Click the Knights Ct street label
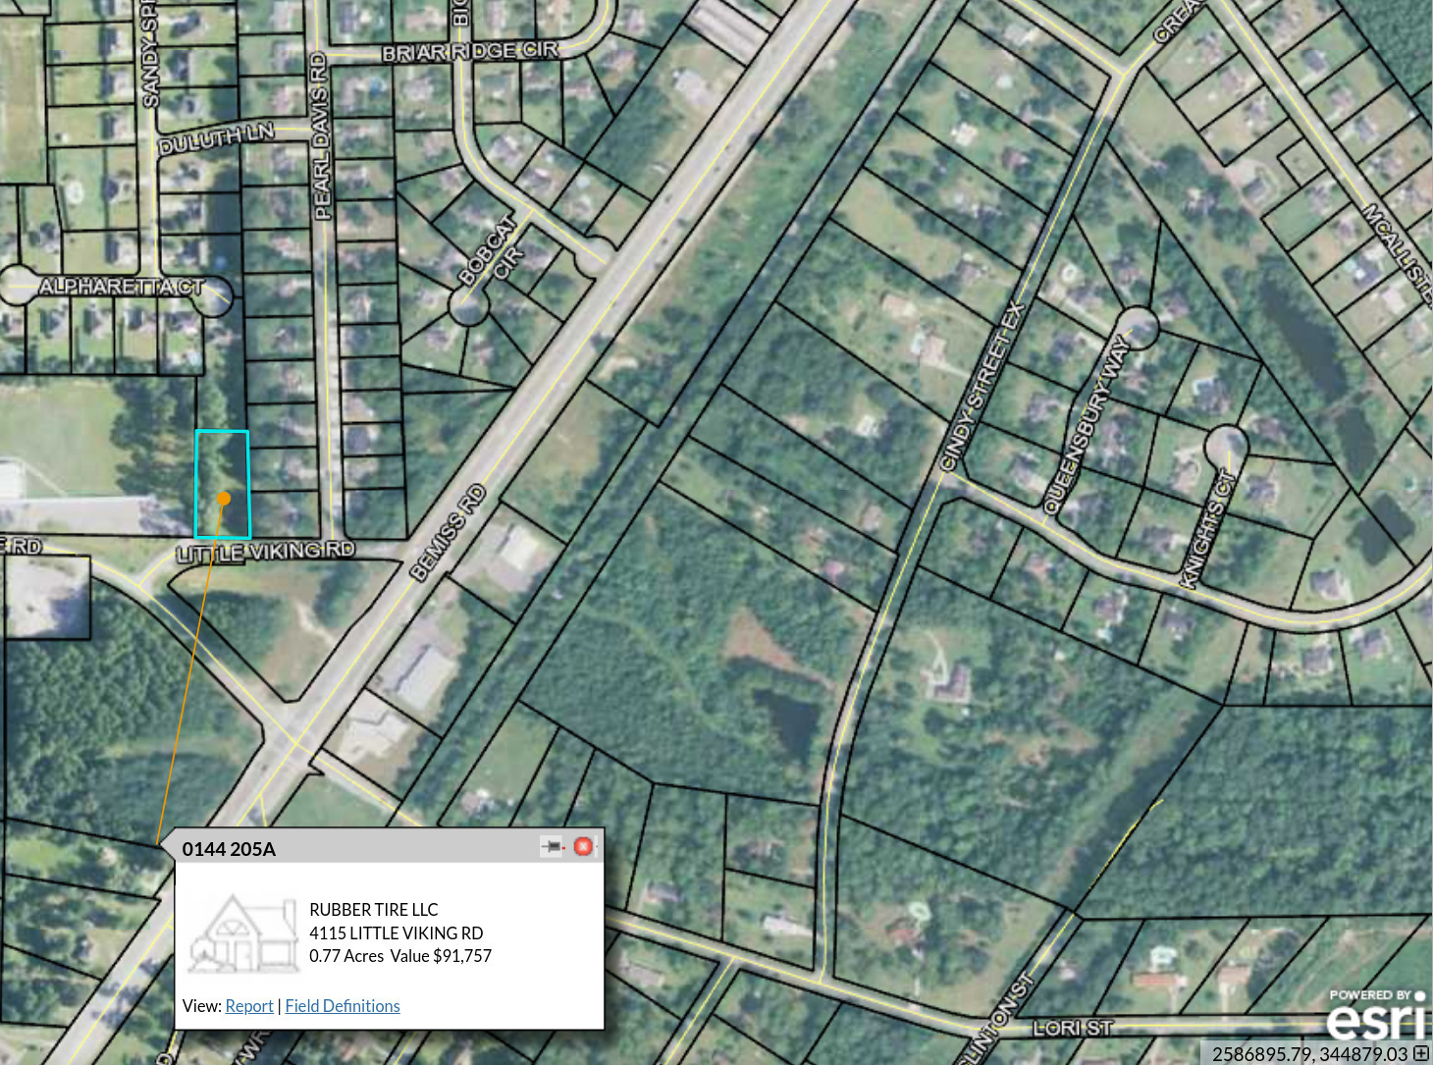Viewport: 1433px width, 1065px height. (x=1207, y=531)
